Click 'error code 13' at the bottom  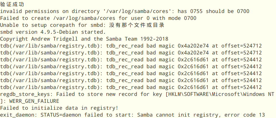click(x=244, y=115)
